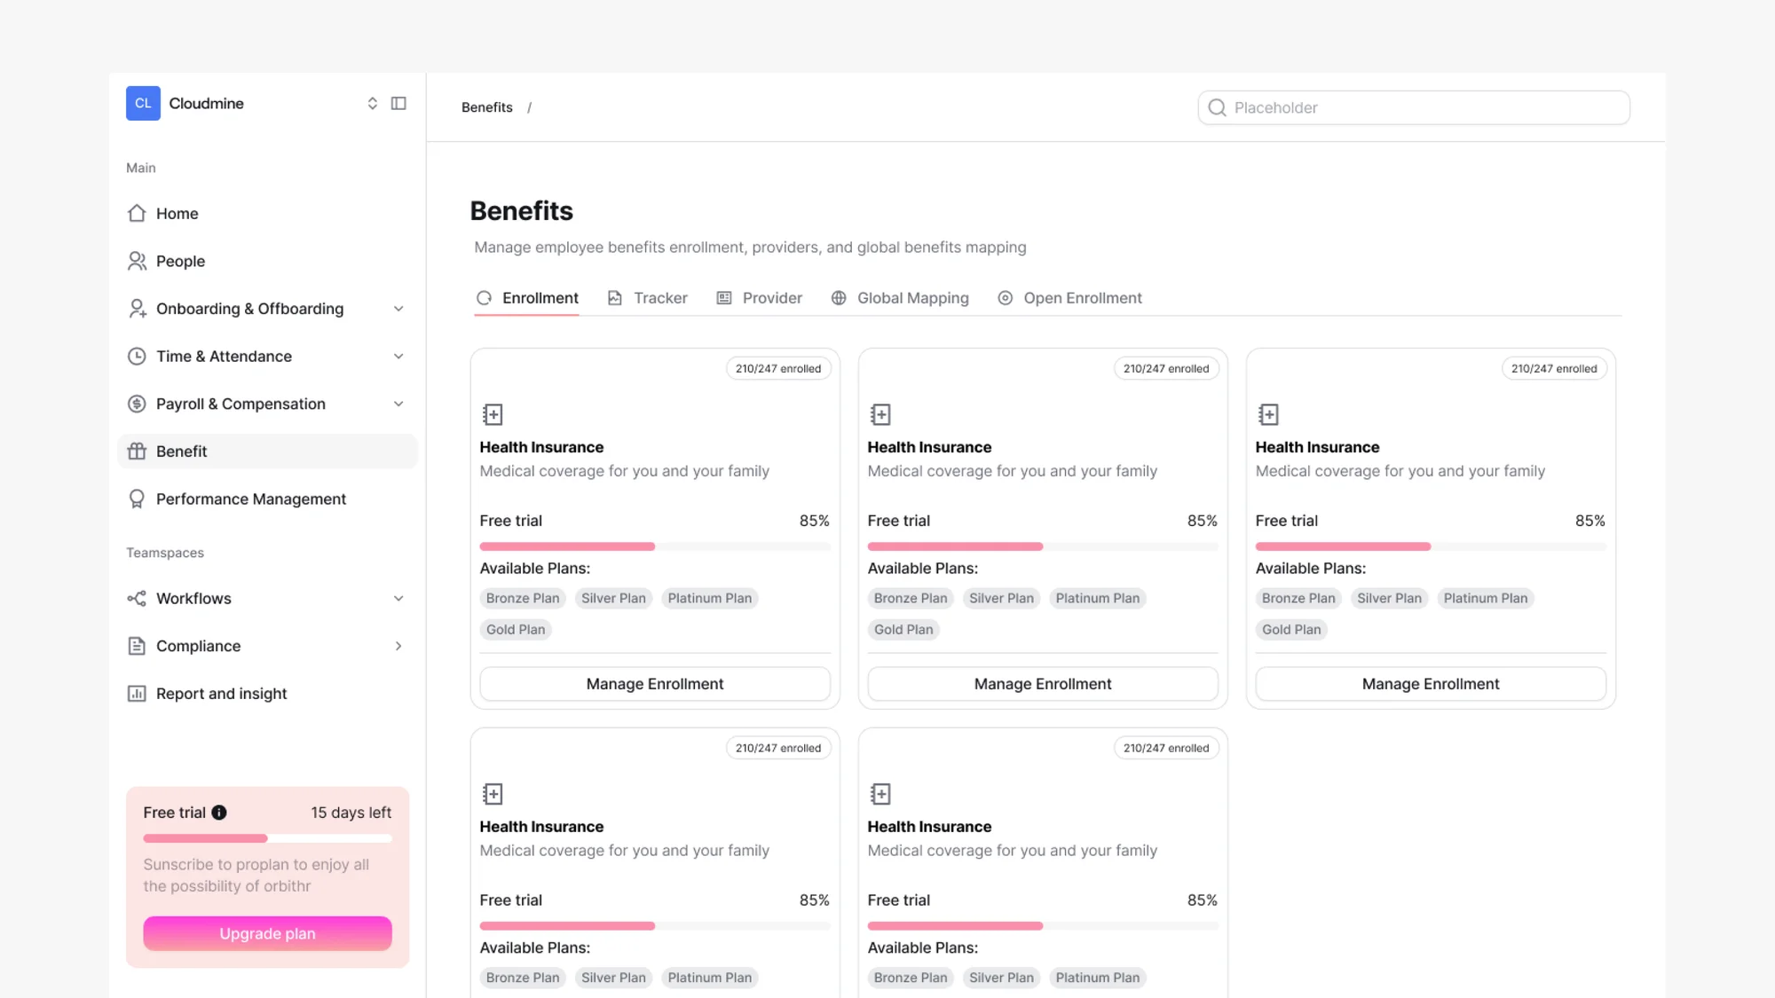Click the blue CL Cloudmine logo
This screenshot has height=998, width=1775.
tap(143, 103)
